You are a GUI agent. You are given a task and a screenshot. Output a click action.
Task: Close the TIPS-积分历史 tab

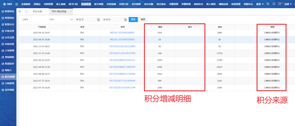pos(71,11)
